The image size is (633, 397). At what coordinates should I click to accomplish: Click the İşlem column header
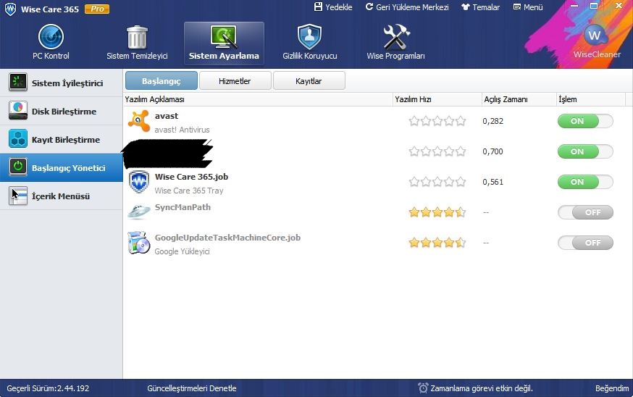590,99
